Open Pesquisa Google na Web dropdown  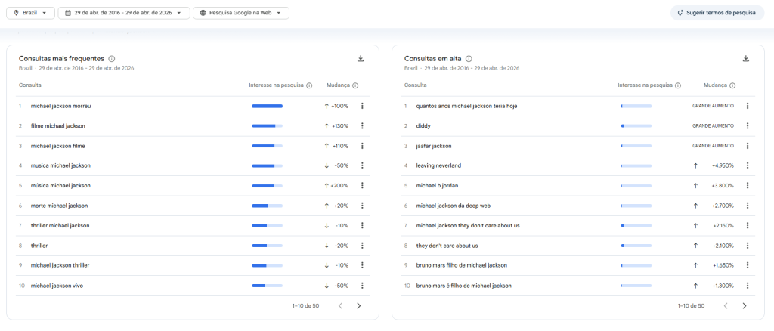240,13
